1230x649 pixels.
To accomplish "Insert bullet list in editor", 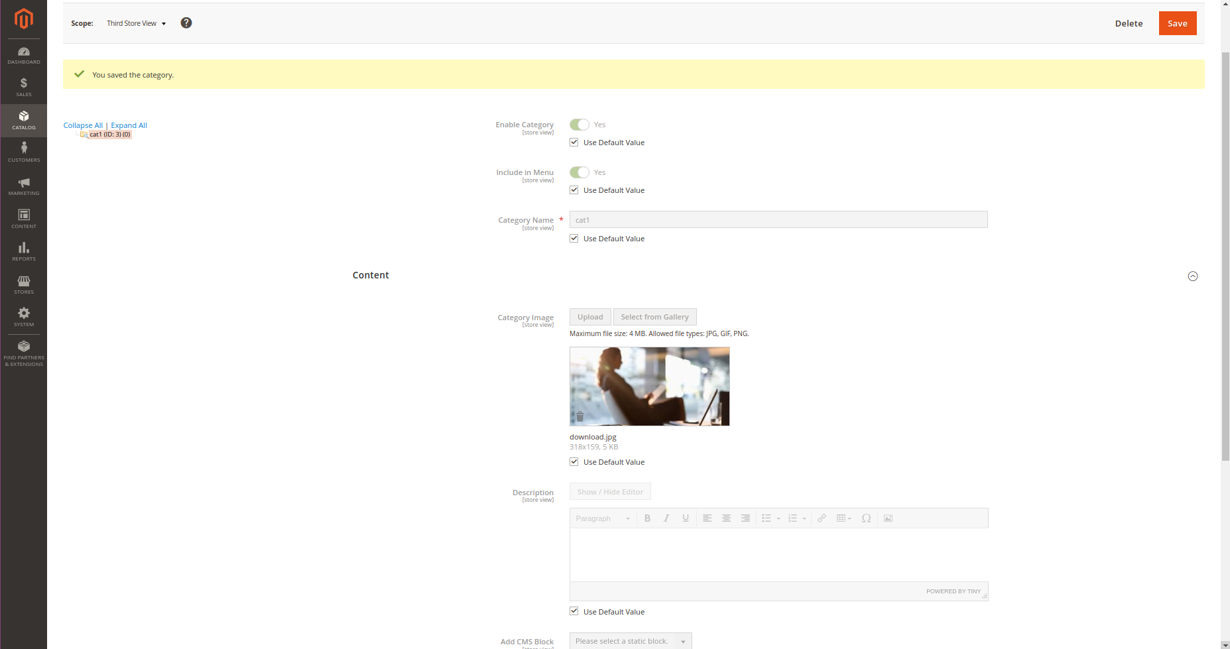I will coord(767,518).
